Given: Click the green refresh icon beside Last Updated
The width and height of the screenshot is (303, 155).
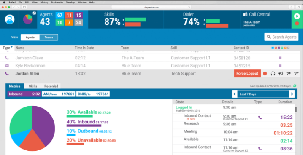Looking at the screenshot, I should point(295,86).
